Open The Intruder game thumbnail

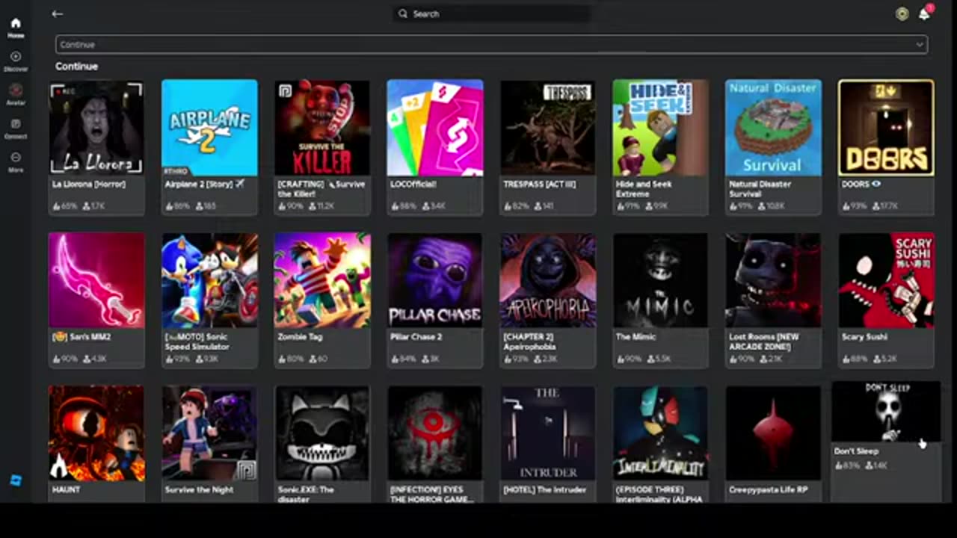(x=548, y=433)
